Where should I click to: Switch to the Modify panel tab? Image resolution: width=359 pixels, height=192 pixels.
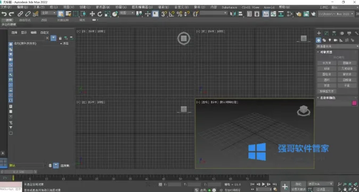[x=327, y=33]
